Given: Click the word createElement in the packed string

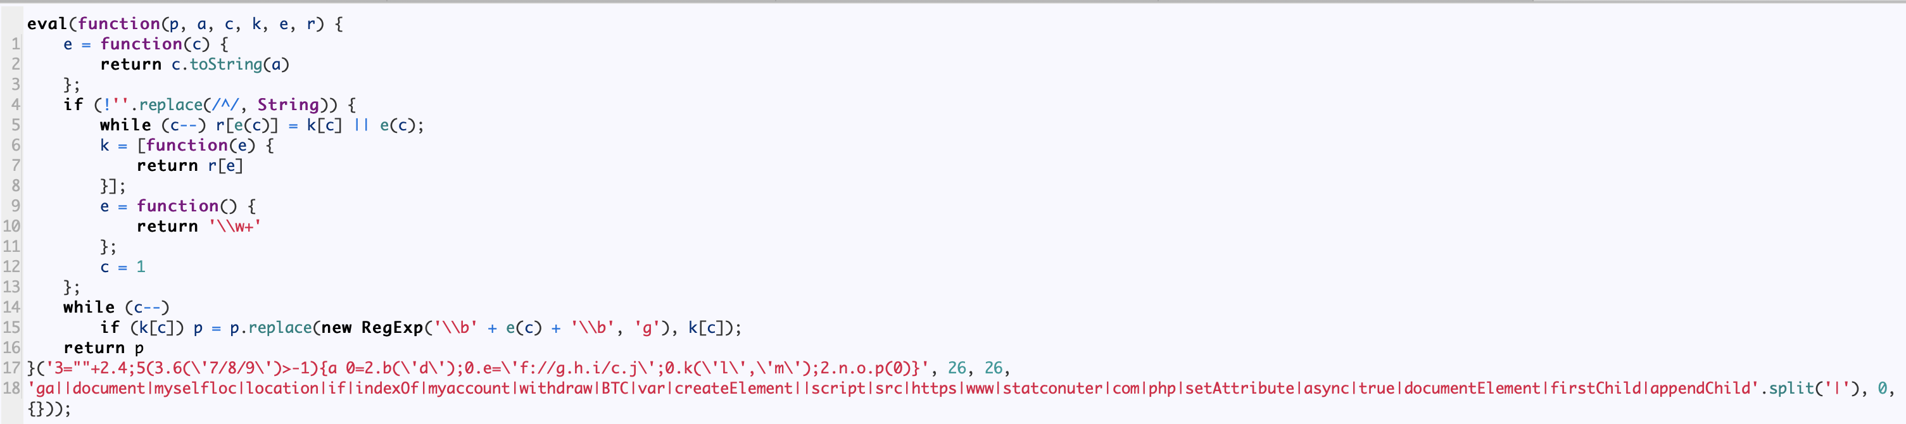Looking at the screenshot, I should pyautogui.click(x=733, y=388).
